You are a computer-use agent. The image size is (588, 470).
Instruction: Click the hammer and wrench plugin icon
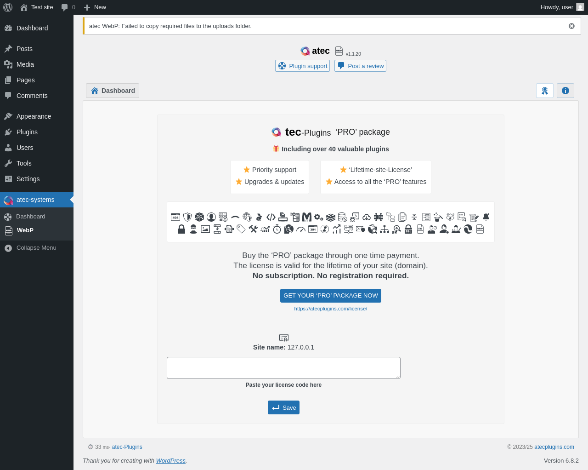tap(253, 229)
